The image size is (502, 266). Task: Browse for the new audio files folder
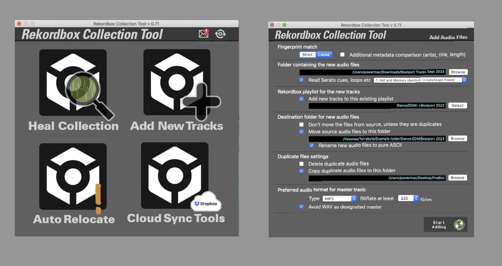tap(458, 71)
